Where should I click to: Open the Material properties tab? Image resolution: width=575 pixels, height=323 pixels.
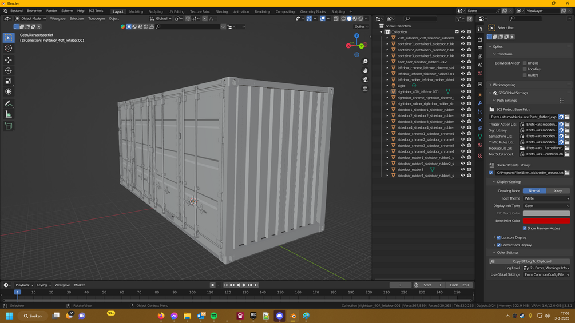pyautogui.click(x=480, y=145)
